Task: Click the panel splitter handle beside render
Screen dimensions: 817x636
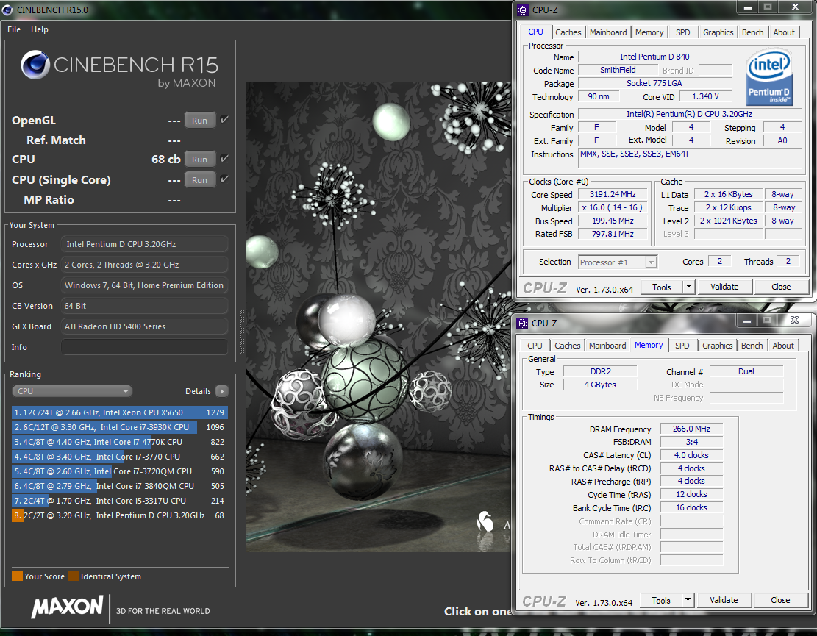Action: coord(241,332)
